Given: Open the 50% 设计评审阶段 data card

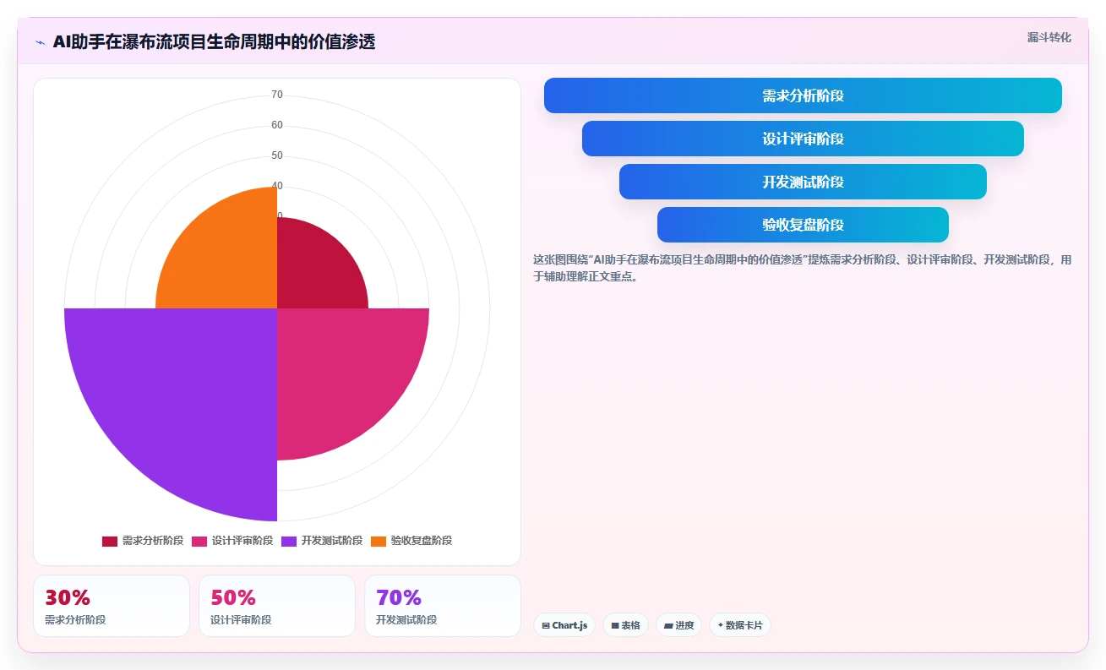Looking at the screenshot, I should pos(277,606).
